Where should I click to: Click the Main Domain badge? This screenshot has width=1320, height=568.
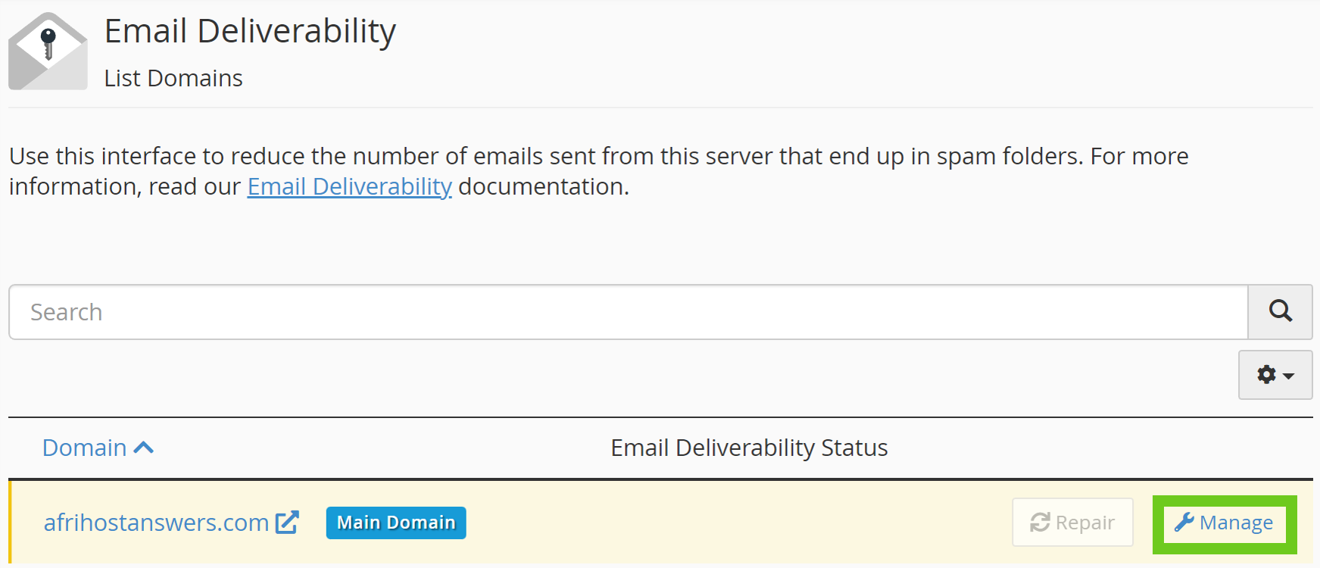396,523
